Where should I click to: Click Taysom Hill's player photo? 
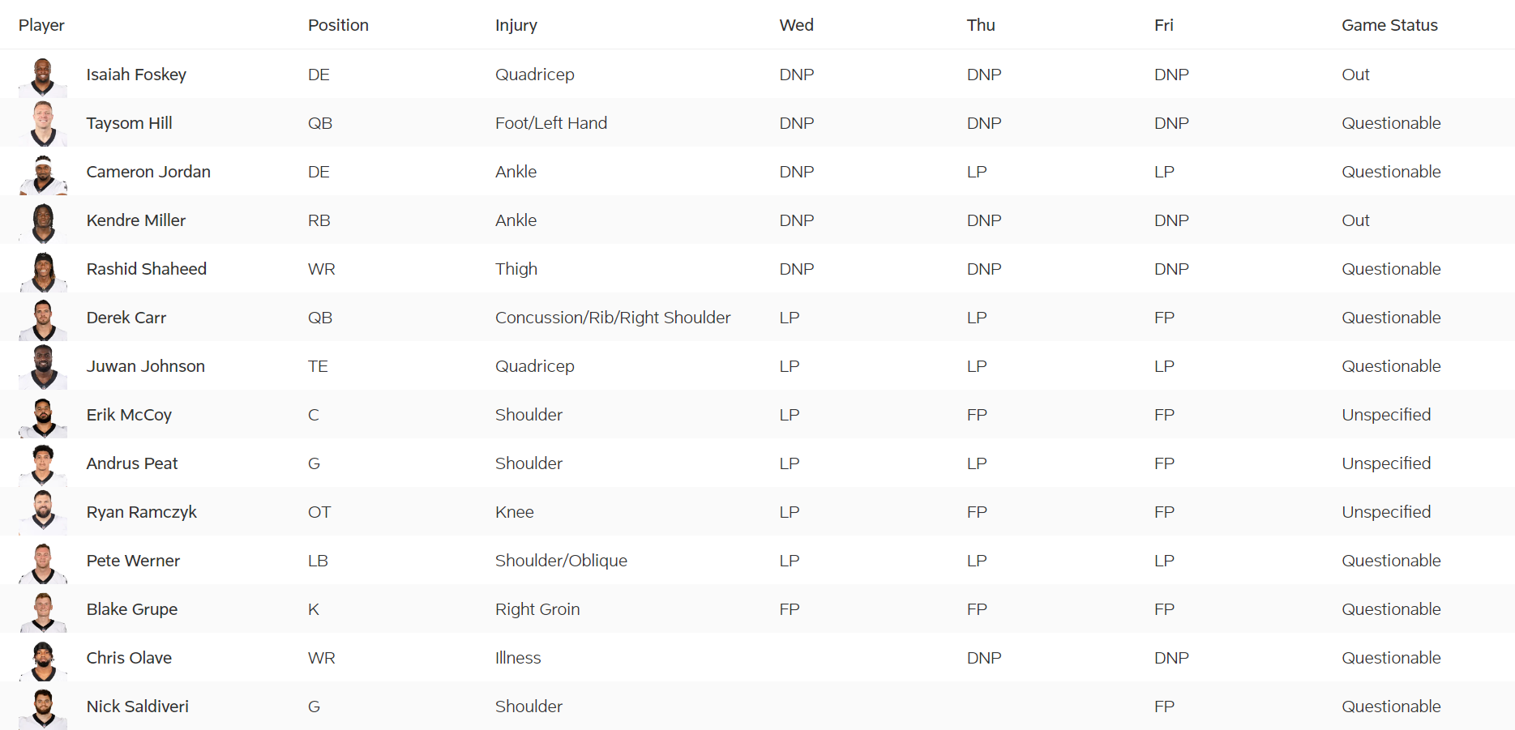tap(43, 124)
